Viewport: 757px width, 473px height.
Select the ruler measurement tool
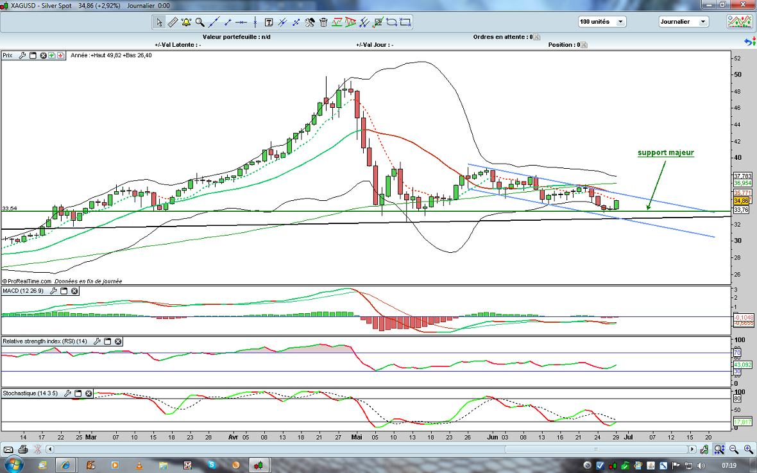(173, 22)
